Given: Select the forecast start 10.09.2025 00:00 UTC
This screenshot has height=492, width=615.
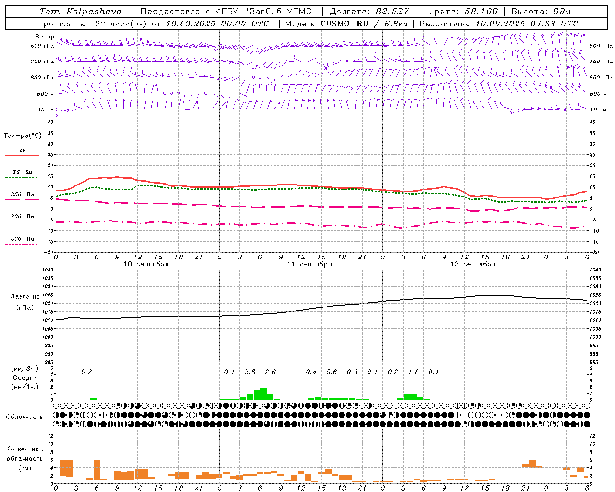Looking at the screenshot, I should 217,24.
